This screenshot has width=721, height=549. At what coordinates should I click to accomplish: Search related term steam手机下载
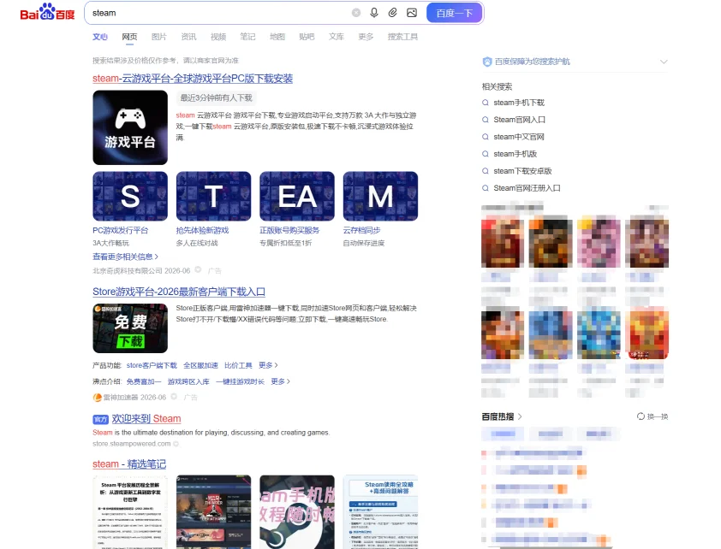[x=519, y=103]
